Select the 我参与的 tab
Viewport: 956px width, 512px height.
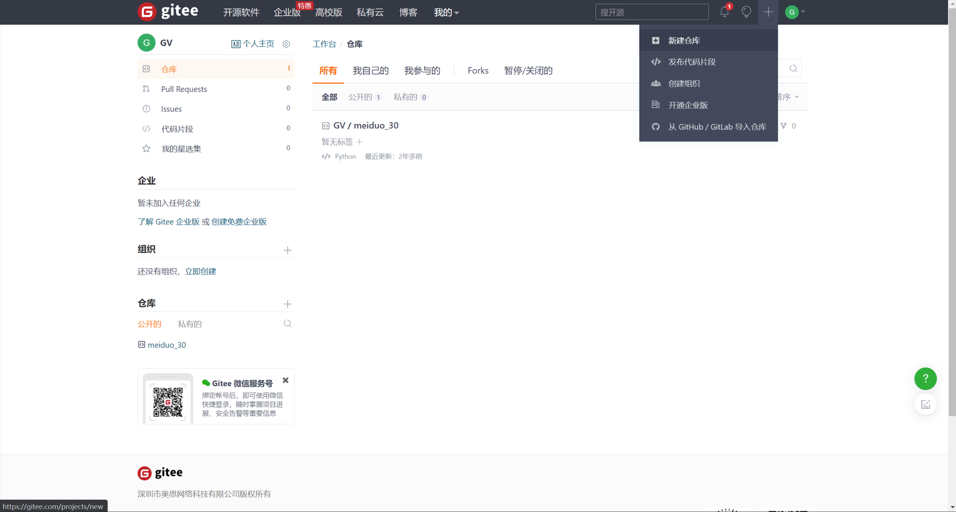(422, 71)
